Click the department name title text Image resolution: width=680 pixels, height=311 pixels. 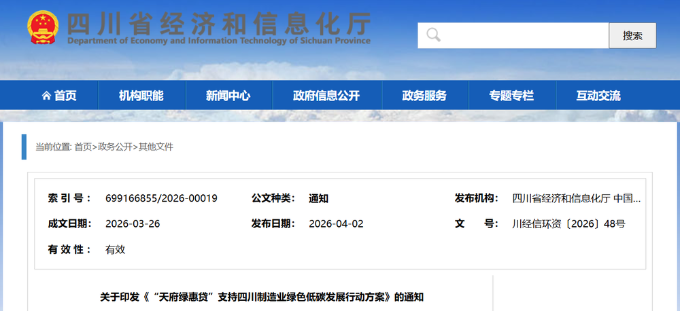219,26
